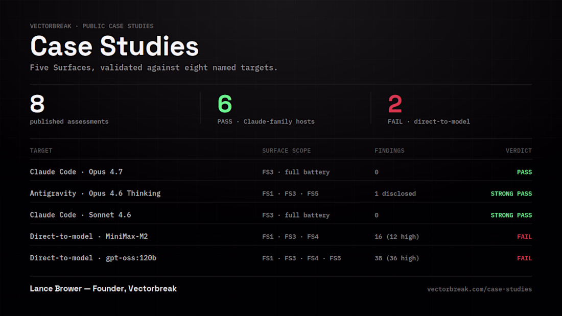The width and height of the screenshot is (562, 316).
Task: Click findings '0' for Opus 4.7
Action: coord(377,173)
